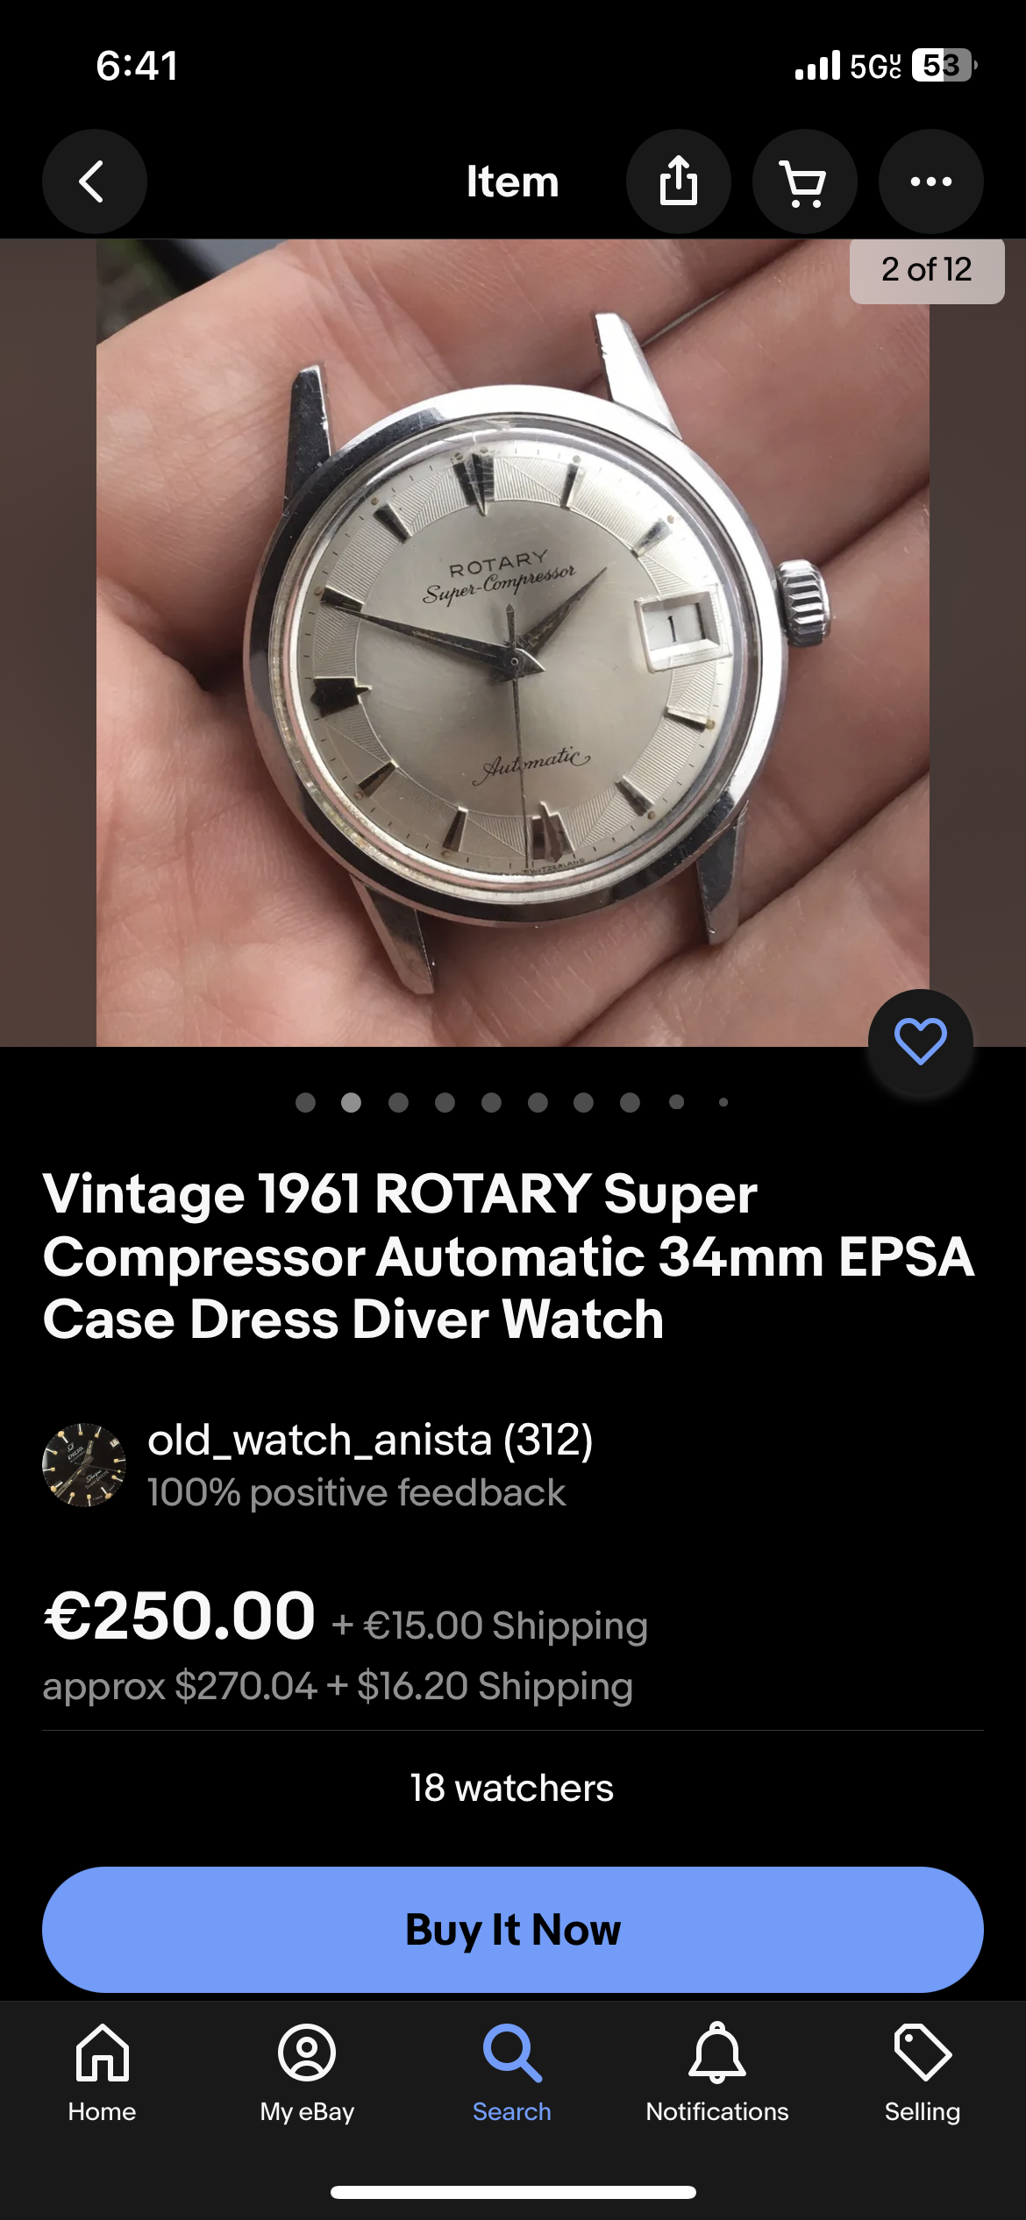View the Rotary watch photo full screen

[513, 643]
